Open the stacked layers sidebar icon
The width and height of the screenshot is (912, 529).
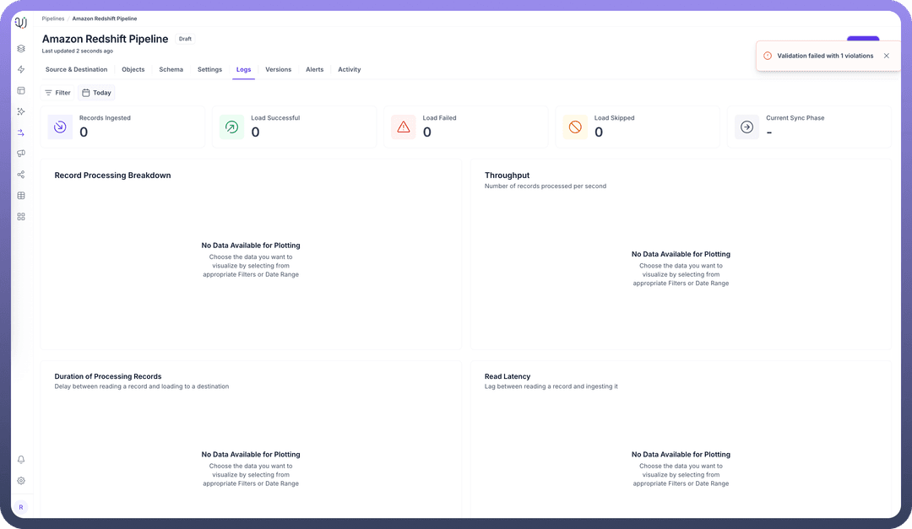click(21, 49)
